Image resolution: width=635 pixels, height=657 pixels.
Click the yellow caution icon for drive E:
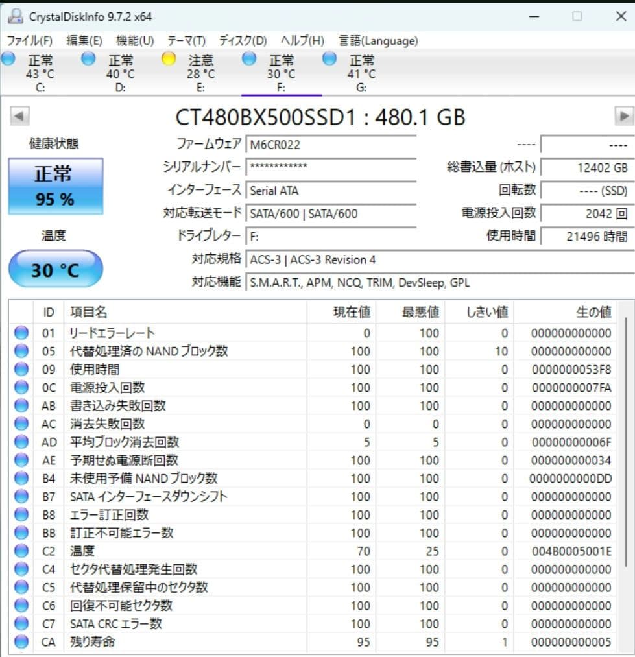[x=169, y=59]
